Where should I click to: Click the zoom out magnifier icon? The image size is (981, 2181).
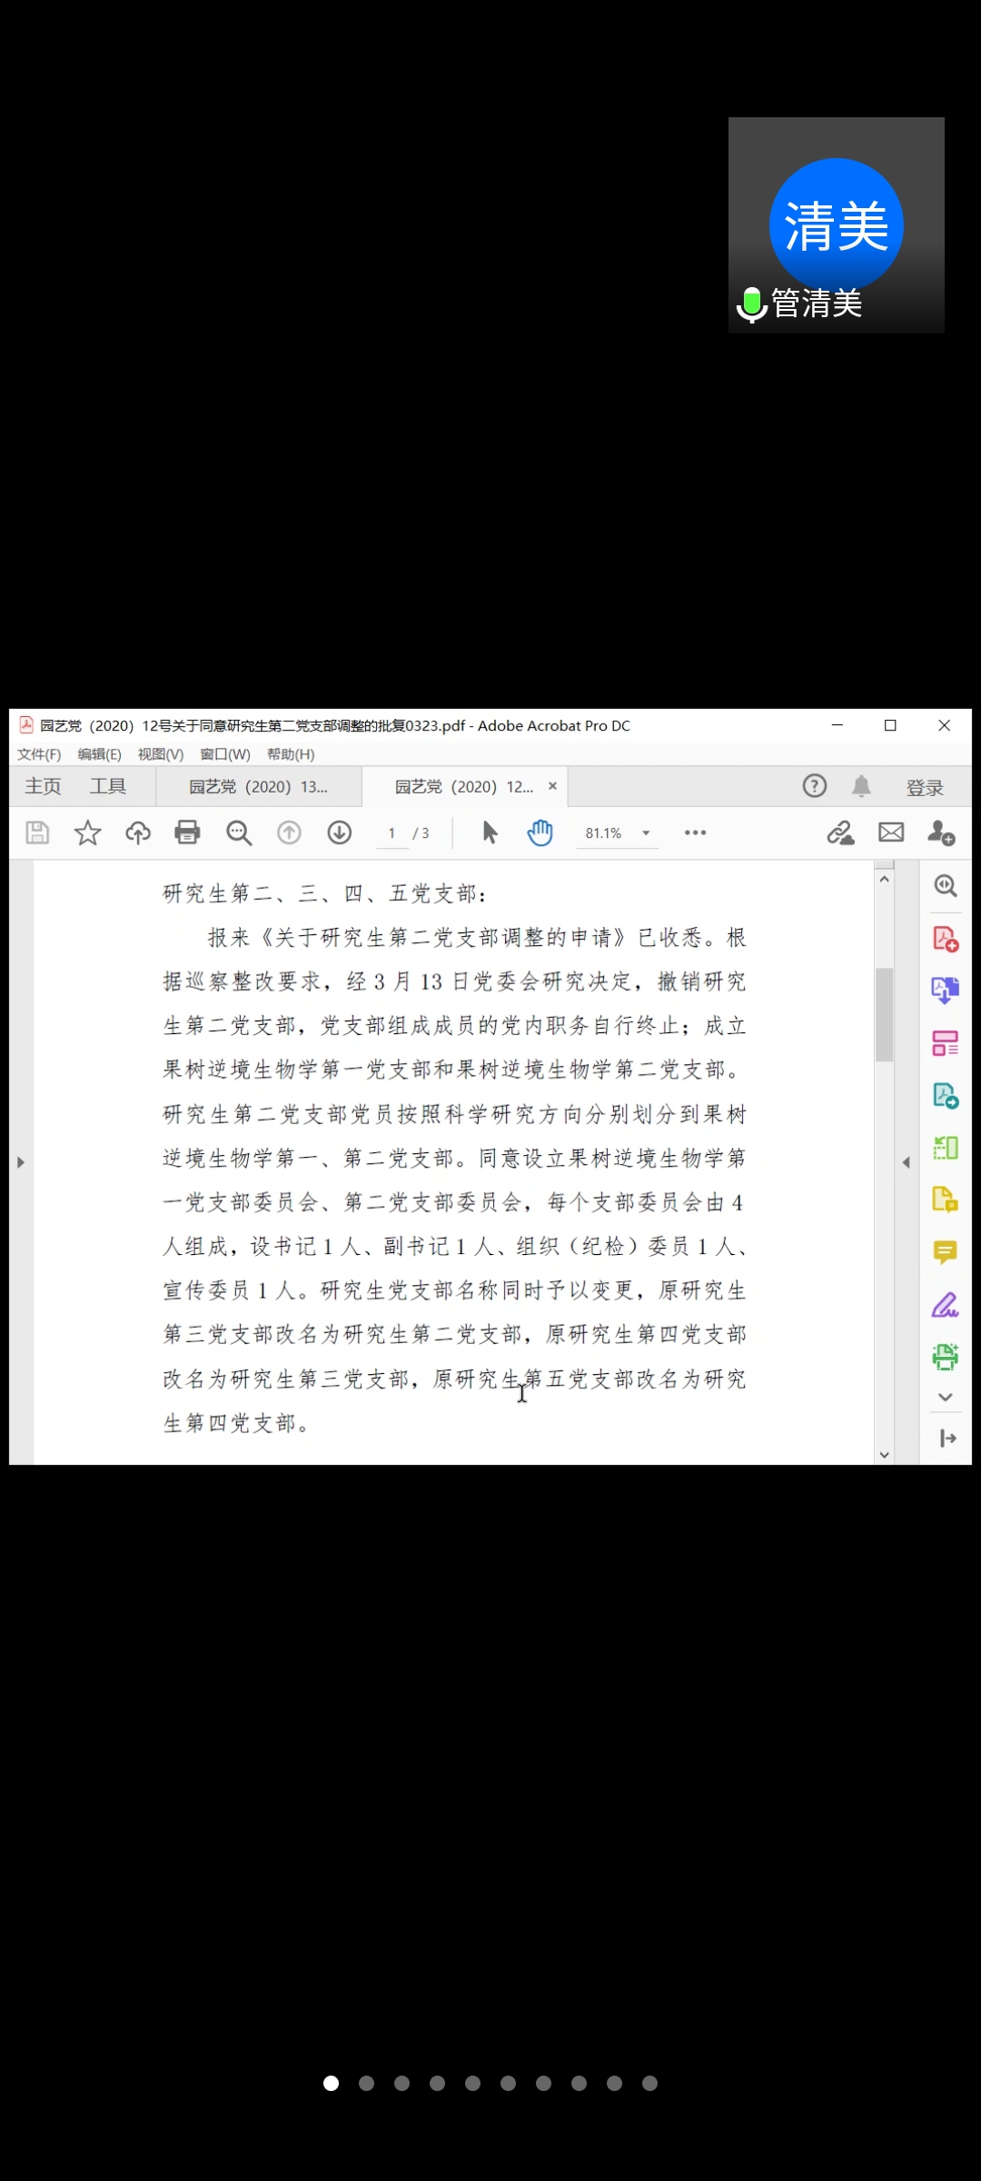coord(239,832)
